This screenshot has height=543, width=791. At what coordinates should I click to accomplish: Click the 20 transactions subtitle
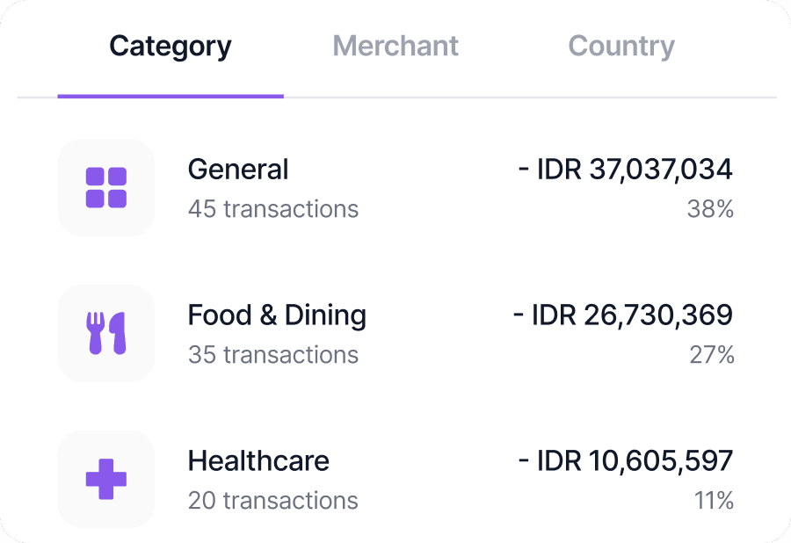tap(273, 501)
